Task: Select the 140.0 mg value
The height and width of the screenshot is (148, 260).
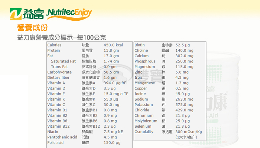Action: coord(184,50)
